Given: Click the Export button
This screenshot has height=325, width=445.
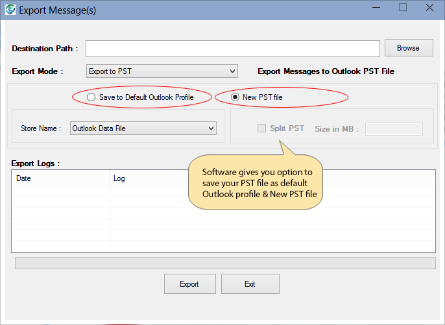Looking at the screenshot, I should click(x=189, y=284).
